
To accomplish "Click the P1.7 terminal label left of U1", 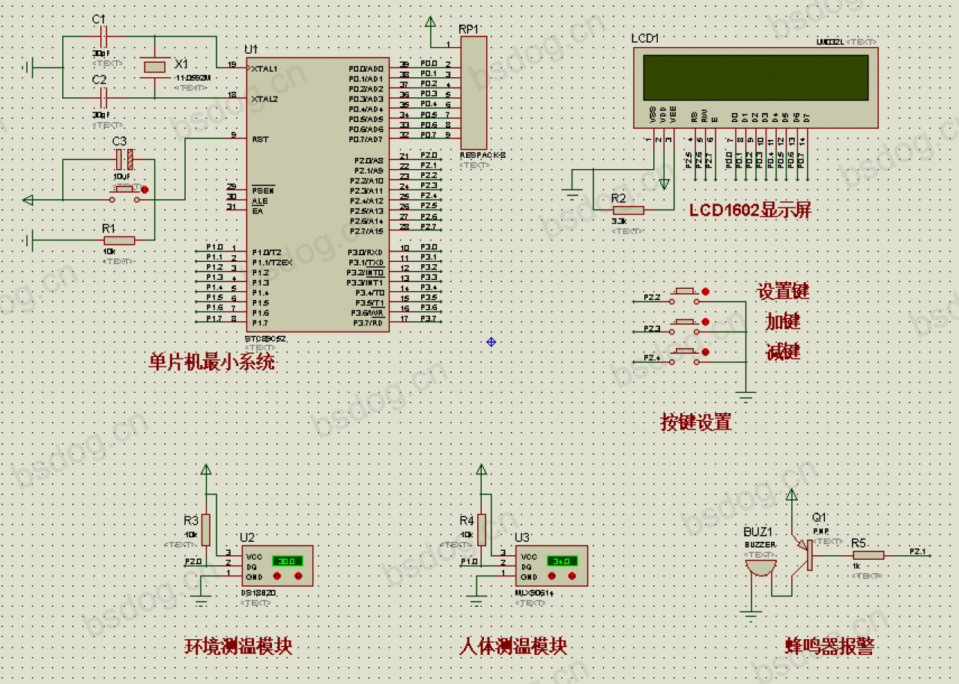I will [x=214, y=318].
